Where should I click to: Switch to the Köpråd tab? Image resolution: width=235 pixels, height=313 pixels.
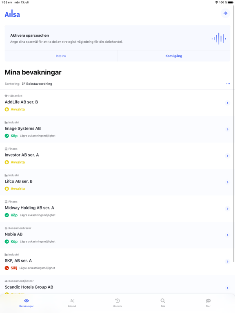72,303
